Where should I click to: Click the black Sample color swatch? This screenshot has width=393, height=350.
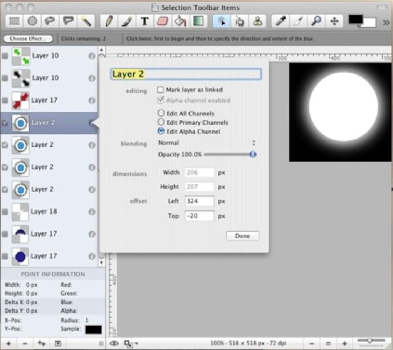coord(94,330)
